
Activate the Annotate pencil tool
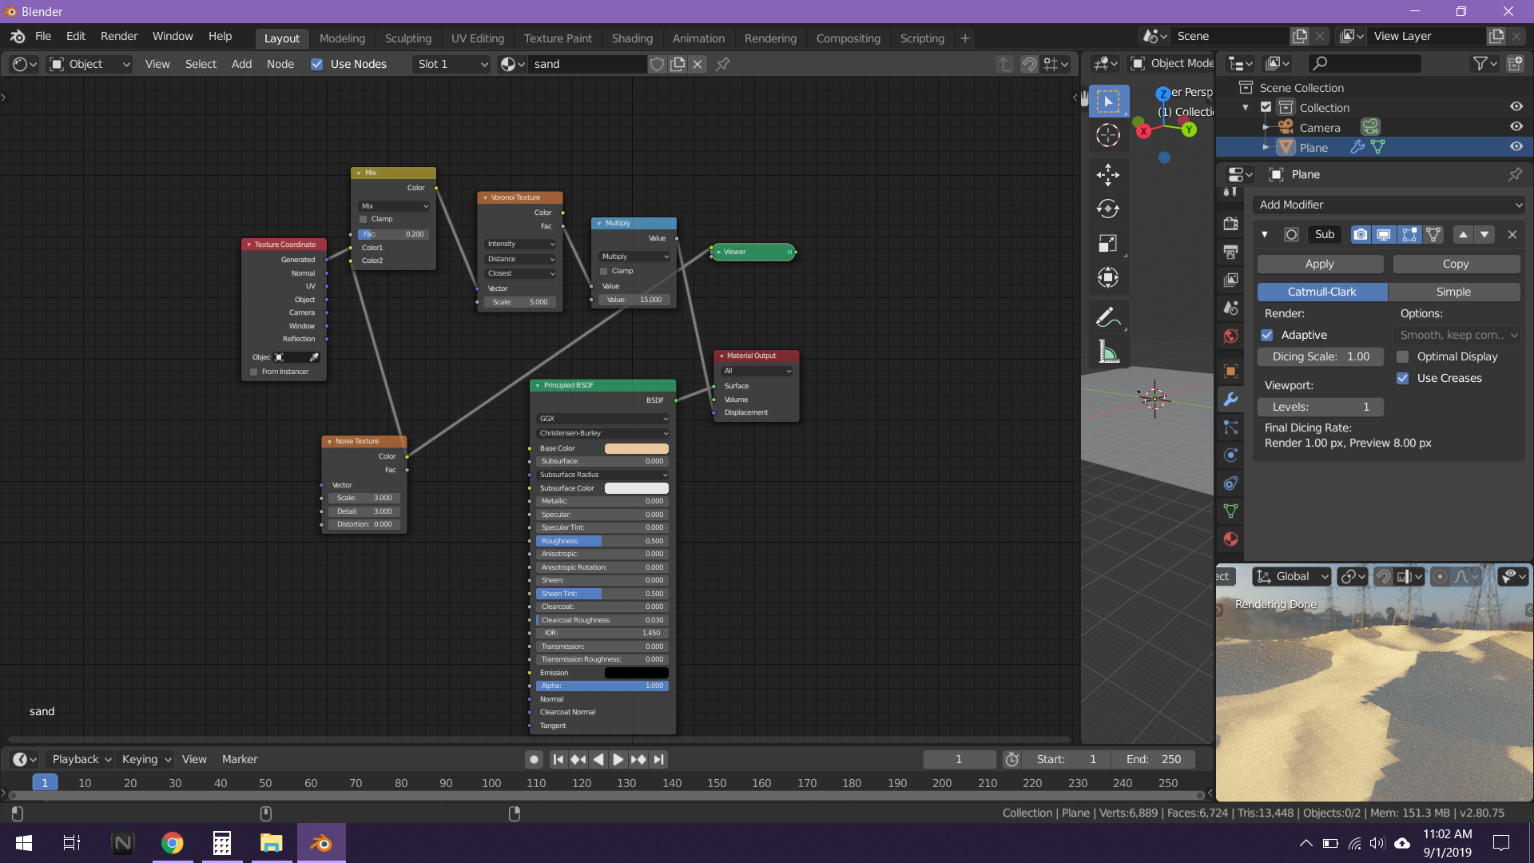[1107, 317]
